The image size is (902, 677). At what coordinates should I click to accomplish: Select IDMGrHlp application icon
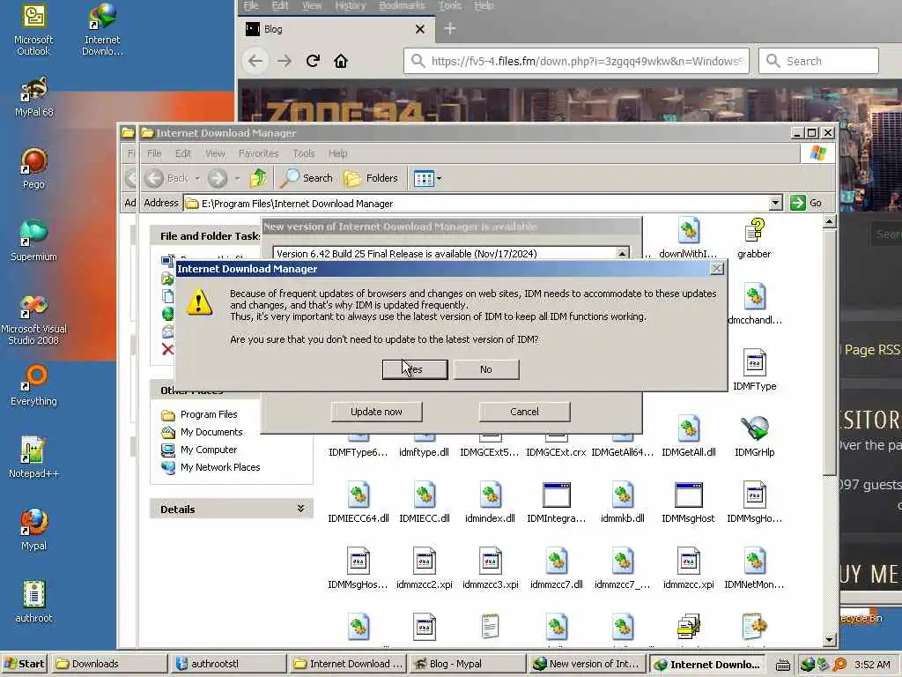tap(754, 436)
